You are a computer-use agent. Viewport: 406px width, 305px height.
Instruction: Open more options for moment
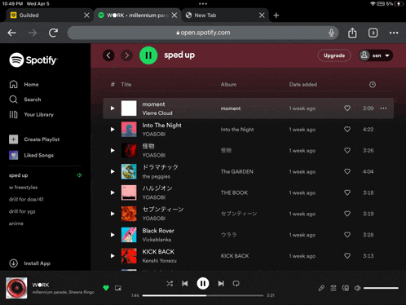tap(383, 108)
